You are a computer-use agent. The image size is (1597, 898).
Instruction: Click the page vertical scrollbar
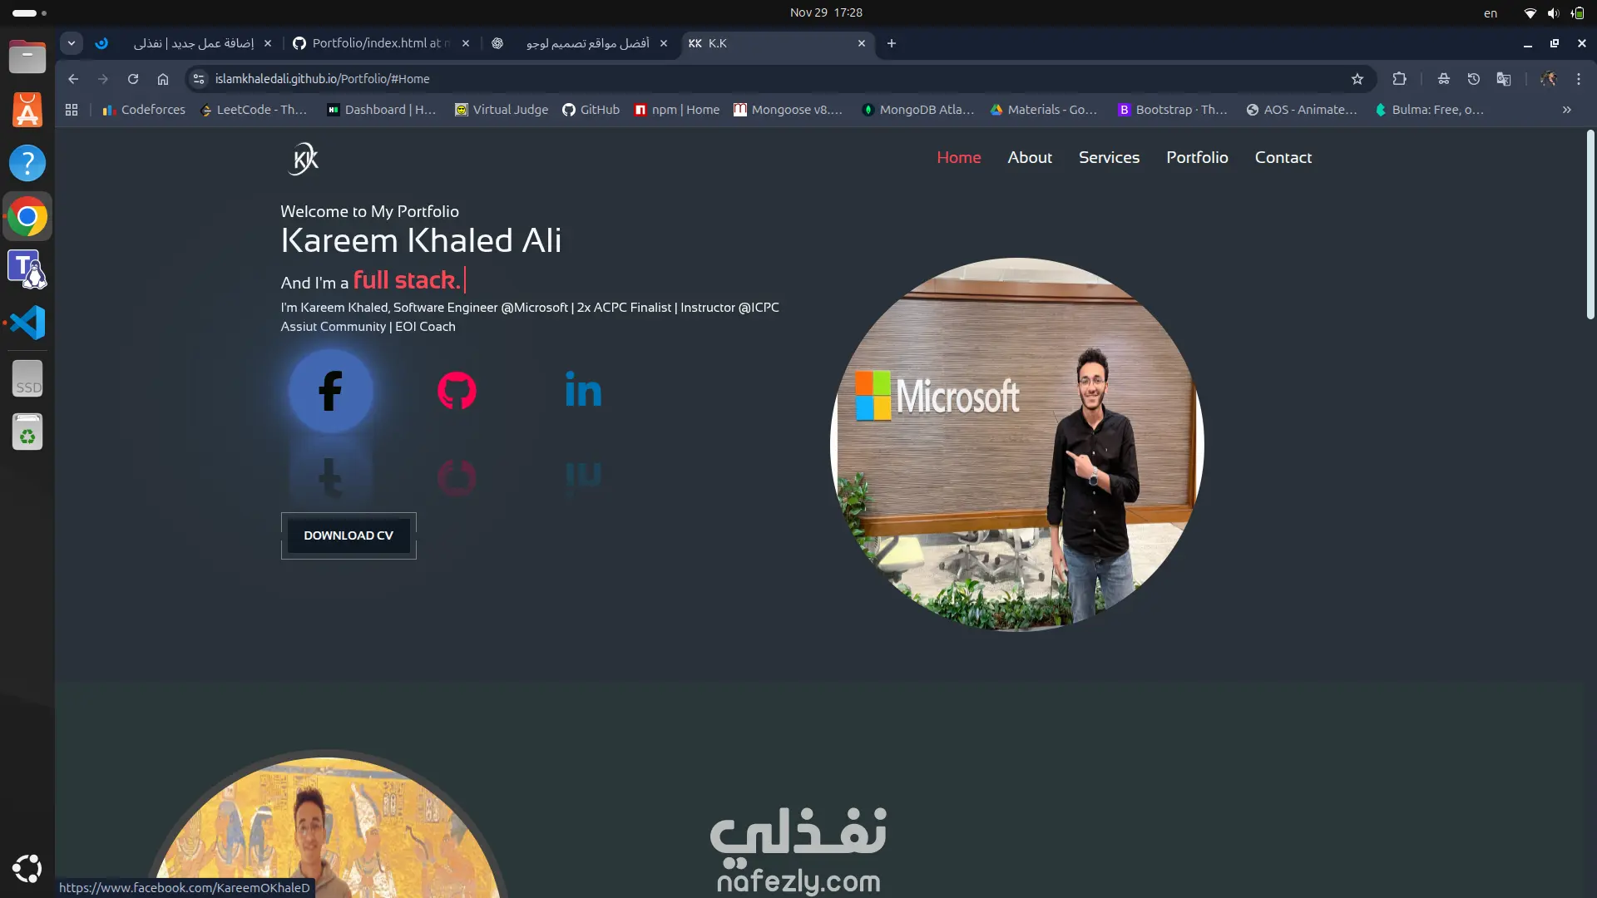pyautogui.click(x=1590, y=224)
